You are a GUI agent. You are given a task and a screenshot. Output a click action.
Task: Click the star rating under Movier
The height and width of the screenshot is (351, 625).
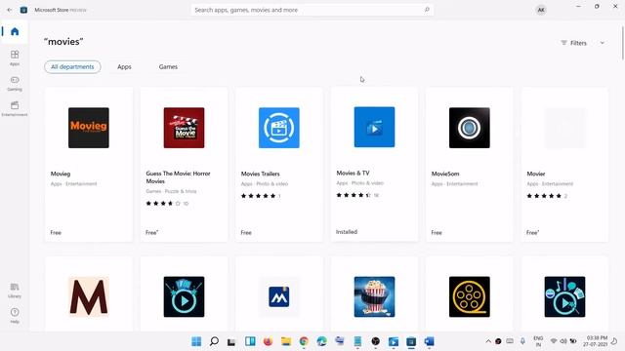click(x=544, y=196)
